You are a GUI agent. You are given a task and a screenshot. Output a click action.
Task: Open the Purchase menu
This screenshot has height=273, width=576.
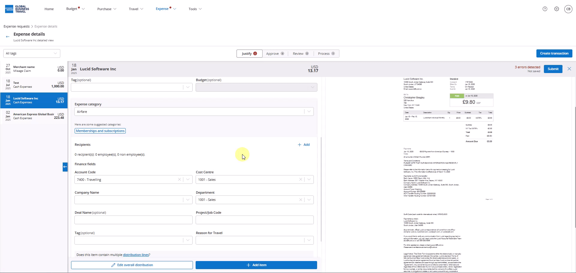tap(107, 9)
